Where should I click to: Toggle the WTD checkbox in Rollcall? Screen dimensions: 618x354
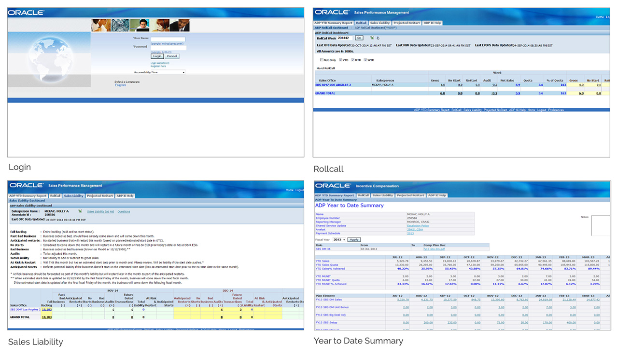(366, 60)
